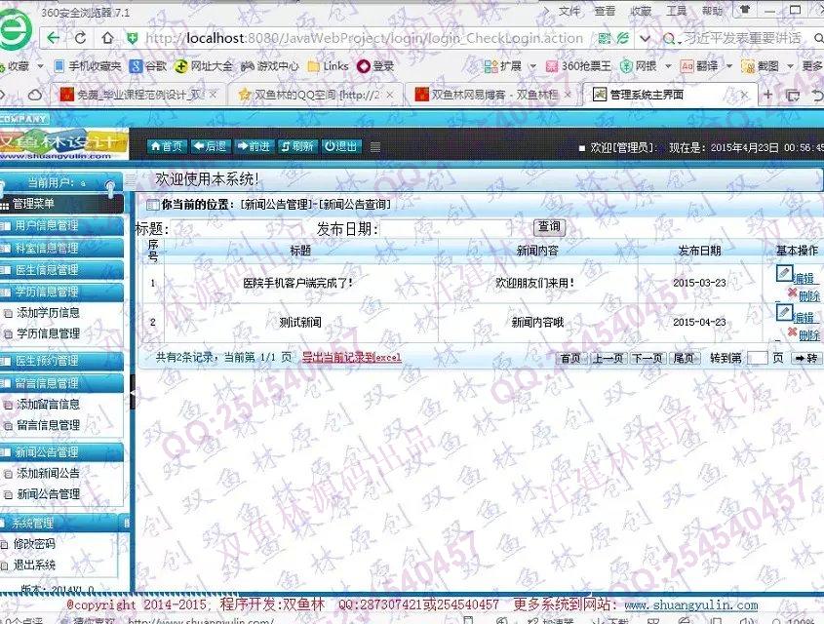Open 修改密码 in sidebar
Screen dimensions: 824x624
point(33,544)
